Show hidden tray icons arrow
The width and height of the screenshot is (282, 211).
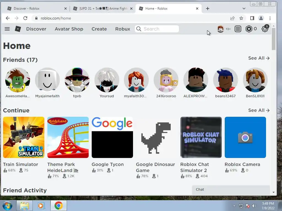tap(234, 206)
